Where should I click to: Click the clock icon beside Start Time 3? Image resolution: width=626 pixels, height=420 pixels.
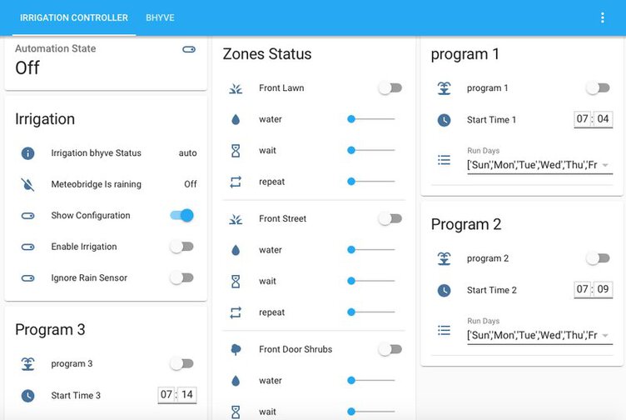tap(27, 396)
